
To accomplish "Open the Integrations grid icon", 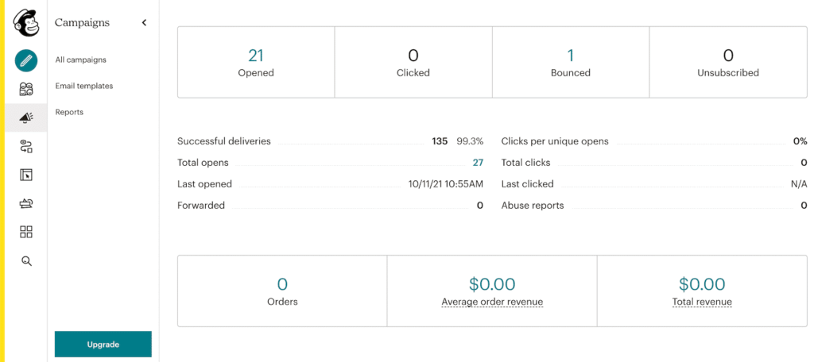I will (26, 232).
